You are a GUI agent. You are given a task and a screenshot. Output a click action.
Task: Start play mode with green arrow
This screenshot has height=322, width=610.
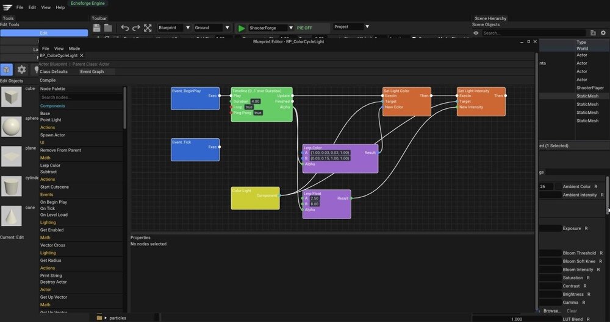click(242, 28)
